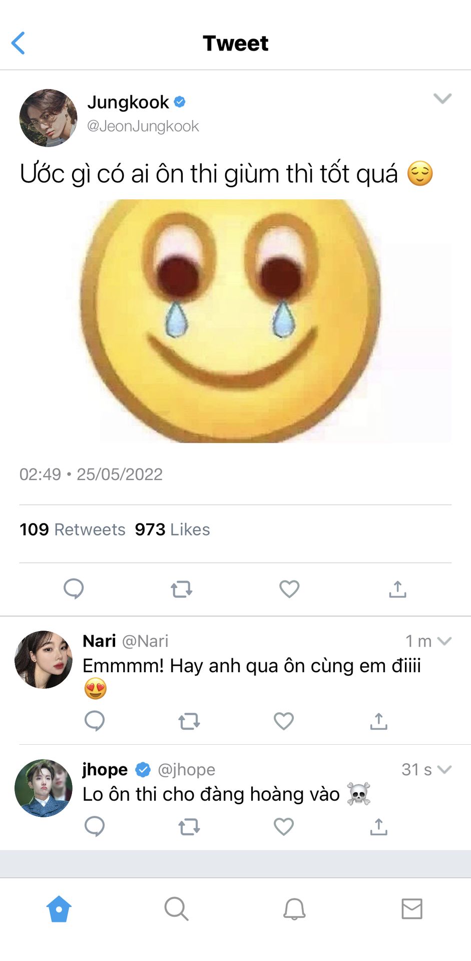This screenshot has height=961, width=471.
Task: Open the Notifications bell tab
Action: click(x=294, y=909)
